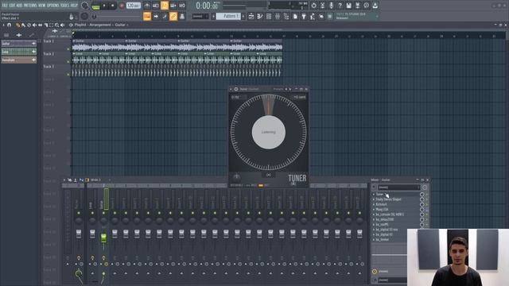Select the playlist Draw pencil tool
509x286 pixels.
(17, 25)
